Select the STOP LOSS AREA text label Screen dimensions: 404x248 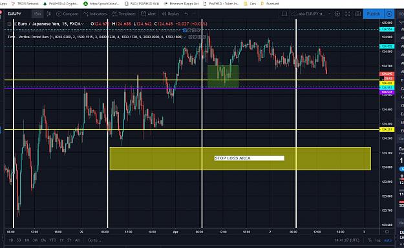click(249, 158)
